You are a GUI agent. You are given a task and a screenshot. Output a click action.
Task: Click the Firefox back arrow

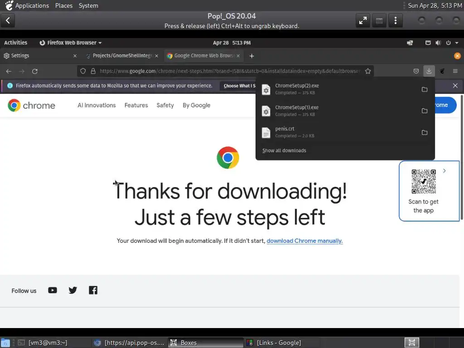point(9,71)
